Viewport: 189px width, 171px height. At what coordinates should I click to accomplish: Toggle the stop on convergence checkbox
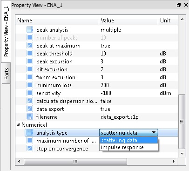[30, 148]
